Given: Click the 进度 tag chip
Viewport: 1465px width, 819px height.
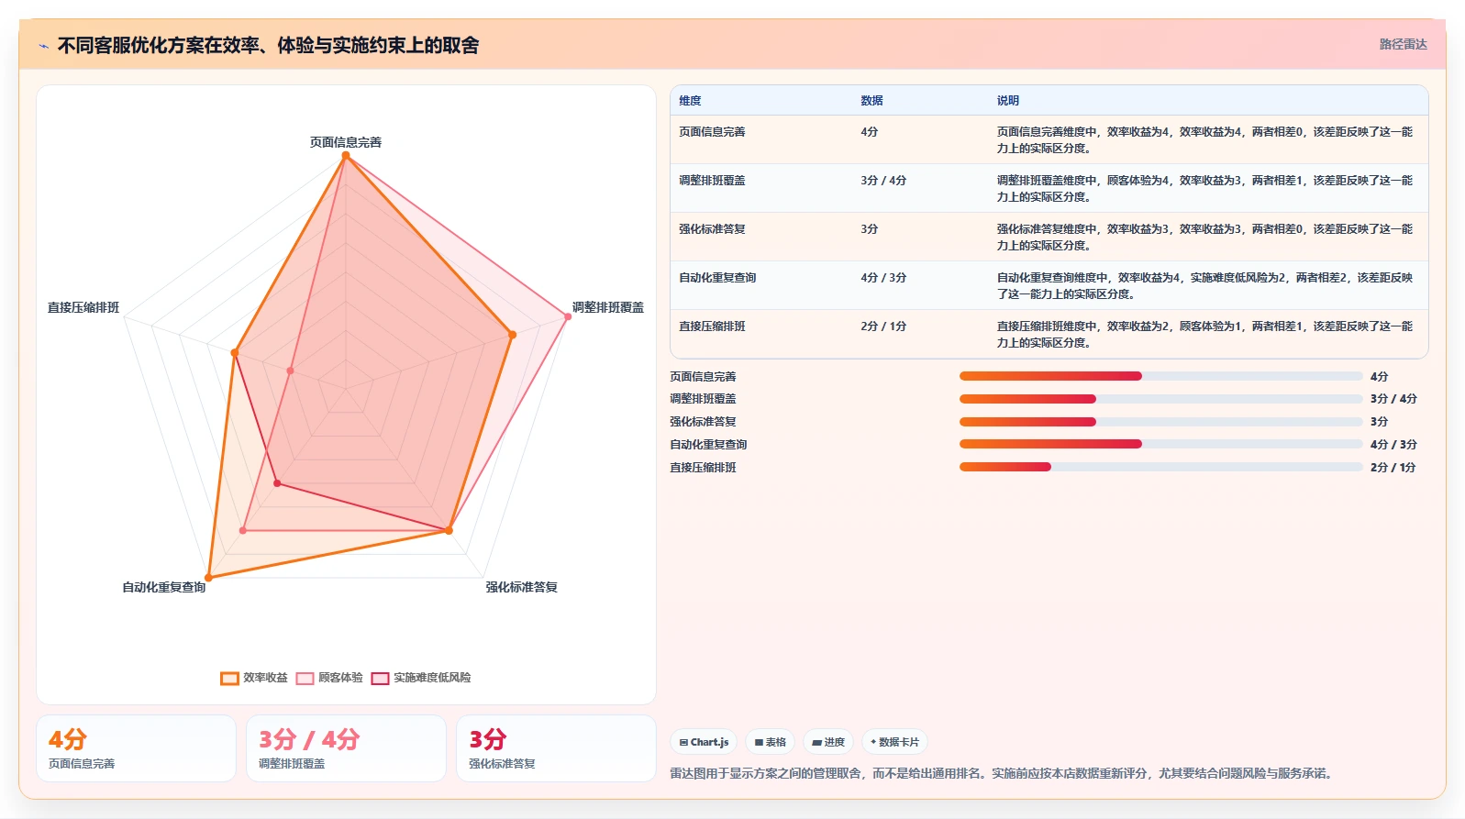Looking at the screenshot, I should pos(828,742).
